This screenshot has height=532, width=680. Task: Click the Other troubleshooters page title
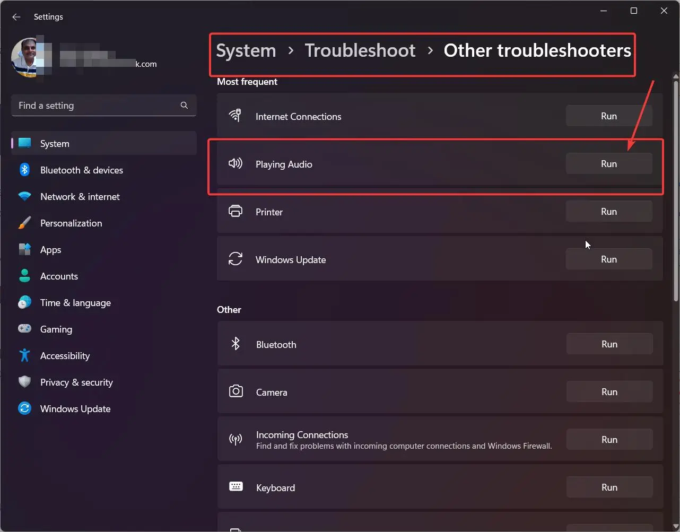click(x=537, y=50)
